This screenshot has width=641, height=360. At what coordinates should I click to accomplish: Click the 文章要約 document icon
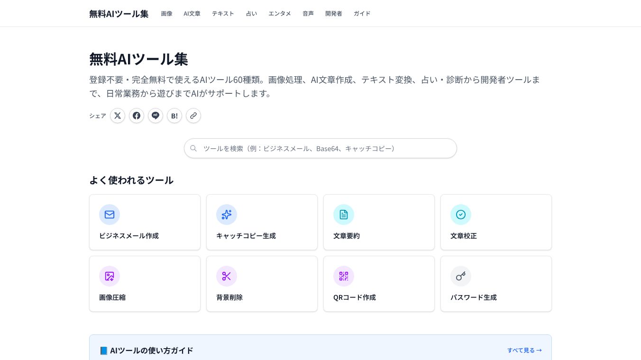click(344, 215)
